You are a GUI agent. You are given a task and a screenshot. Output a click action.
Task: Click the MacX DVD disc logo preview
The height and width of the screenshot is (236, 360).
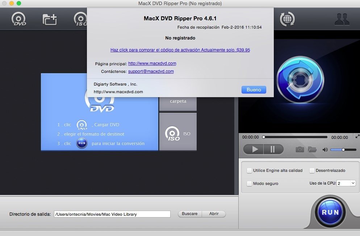[300, 80]
